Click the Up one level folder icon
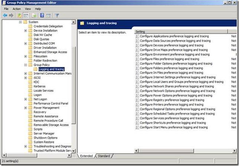Image resolution: width=239 pixels, height=166 pixels. 19,15
